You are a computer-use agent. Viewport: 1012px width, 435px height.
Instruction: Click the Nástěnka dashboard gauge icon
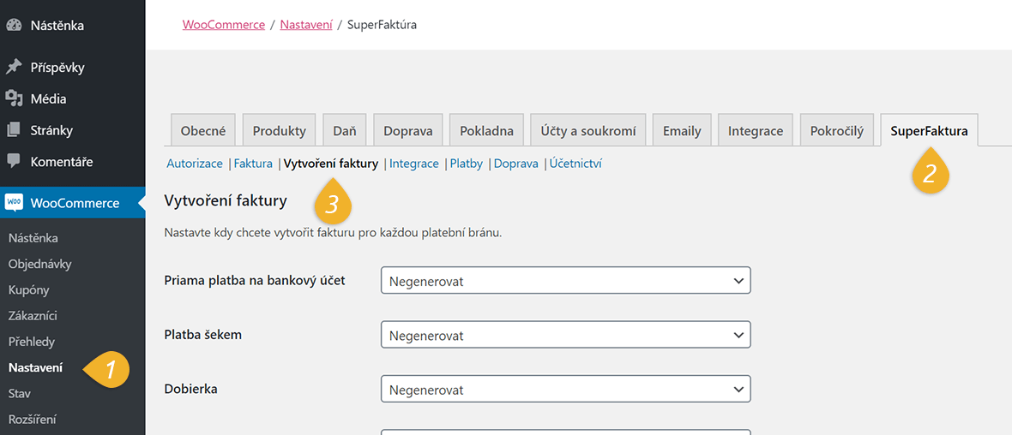[x=14, y=26]
